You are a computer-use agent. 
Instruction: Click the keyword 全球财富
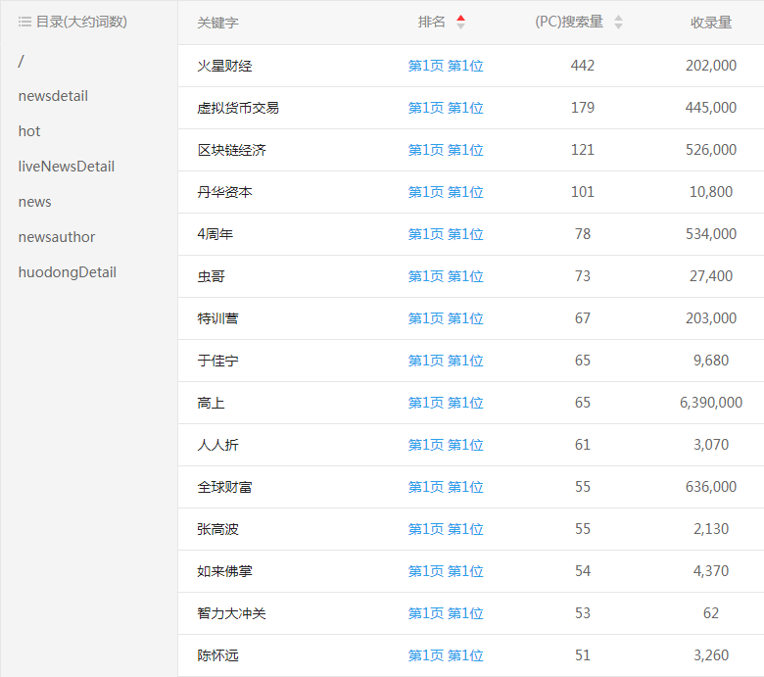(224, 487)
